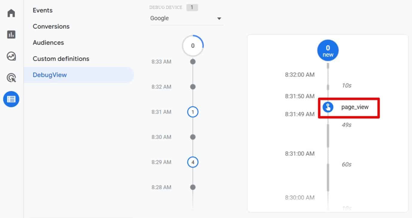412x218 pixels.
Task: Select DebugView in the sidebar
Action: (50, 75)
